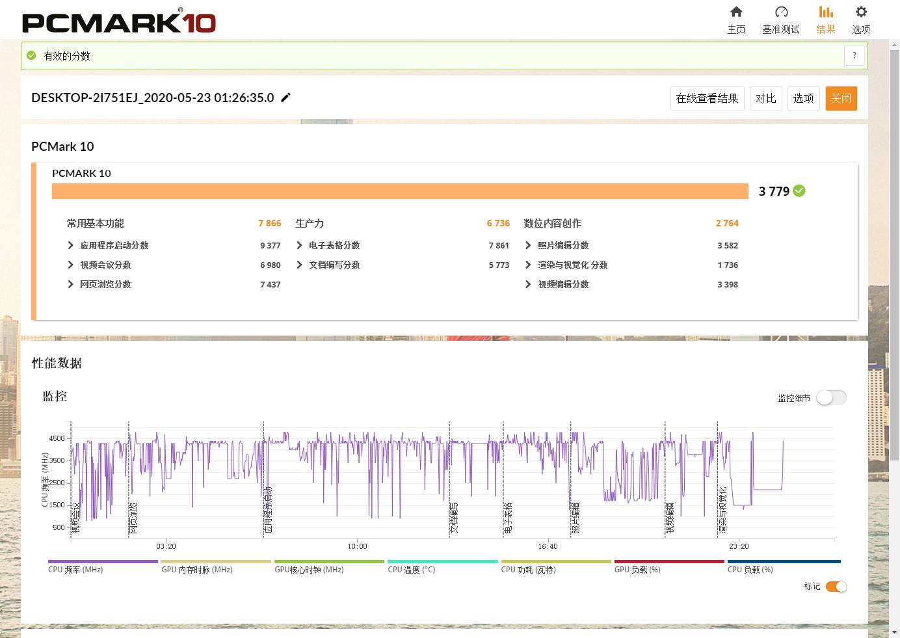This screenshot has height=638, width=900.
Task: Toggle the 监控细节 switch
Action: click(832, 397)
